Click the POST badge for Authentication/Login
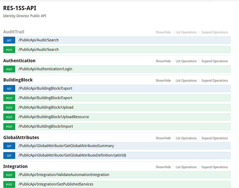This screenshot has height=188, width=239. (9, 69)
